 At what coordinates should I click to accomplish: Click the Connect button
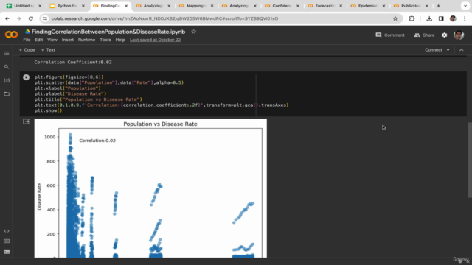click(x=433, y=50)
